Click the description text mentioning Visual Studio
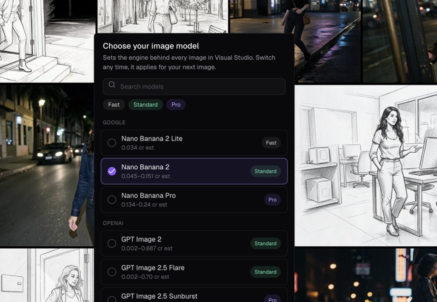This screenshot has width=437, height=302. (189, 62)
